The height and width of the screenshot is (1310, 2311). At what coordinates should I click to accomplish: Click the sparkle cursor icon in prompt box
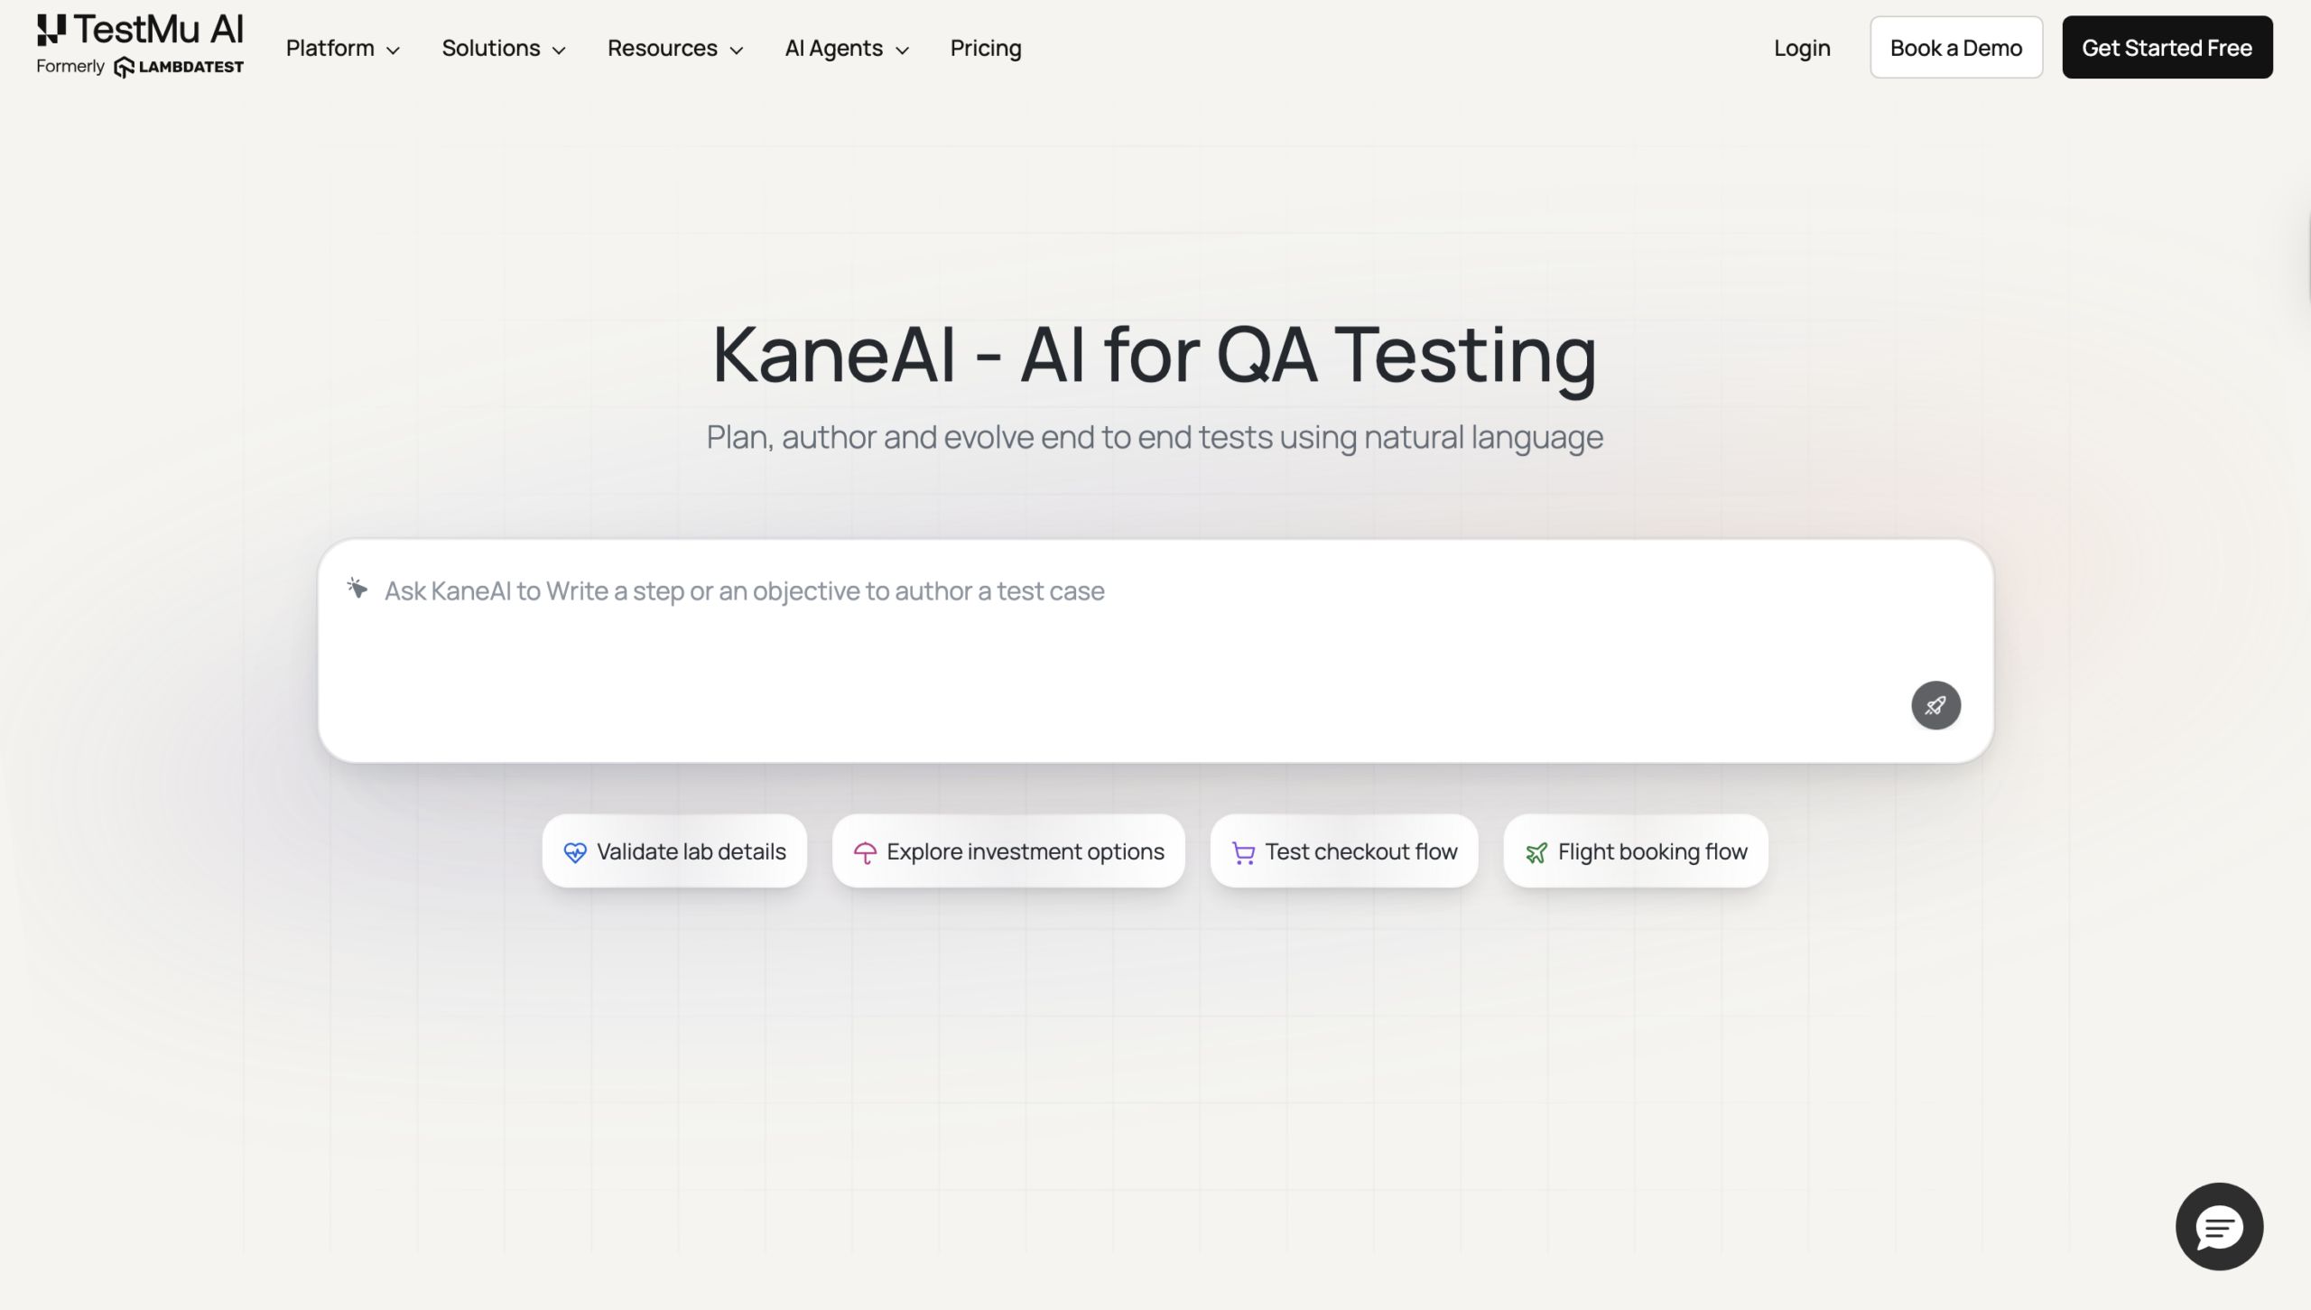(357, 590)
